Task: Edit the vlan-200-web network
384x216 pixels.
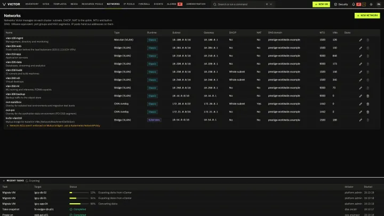Action: (361, 48)
